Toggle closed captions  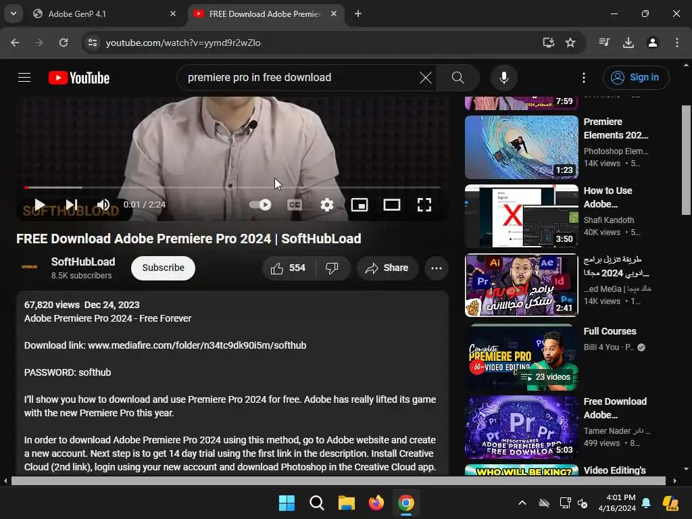(295, 204)
